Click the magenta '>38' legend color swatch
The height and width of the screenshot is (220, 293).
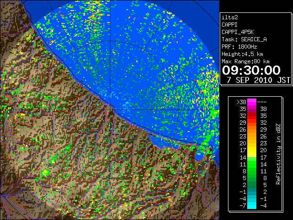[252, 102]
